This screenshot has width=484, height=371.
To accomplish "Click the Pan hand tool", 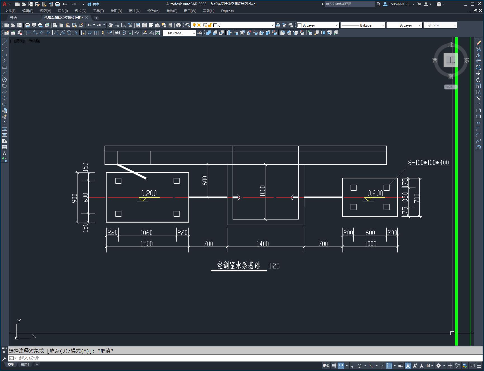I will pyautogui.click(x=111, y=25).
